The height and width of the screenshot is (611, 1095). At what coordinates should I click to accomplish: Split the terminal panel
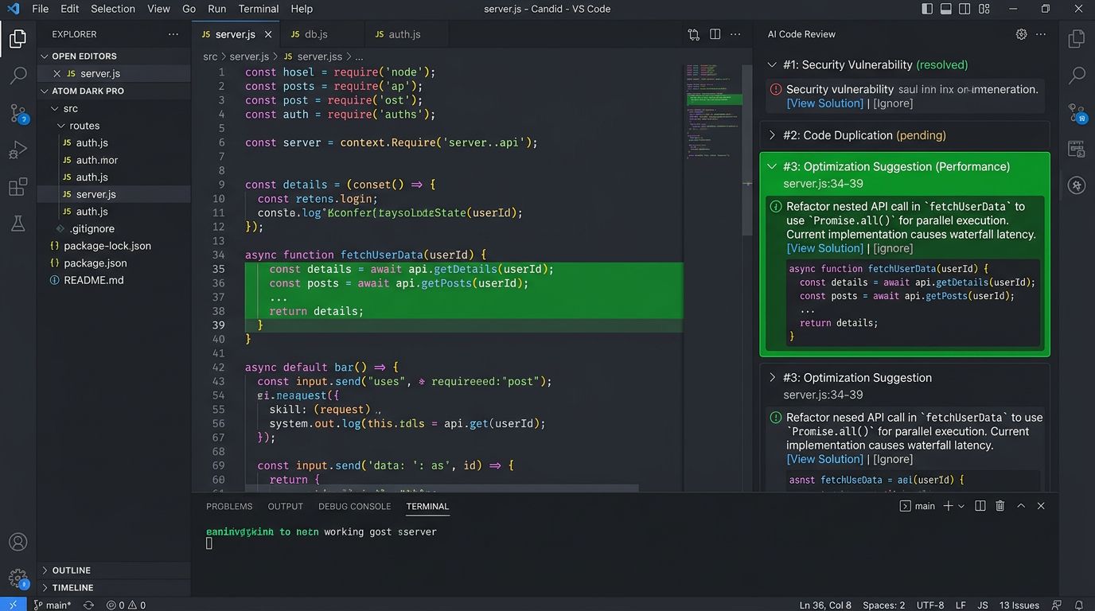coord(980,506)
